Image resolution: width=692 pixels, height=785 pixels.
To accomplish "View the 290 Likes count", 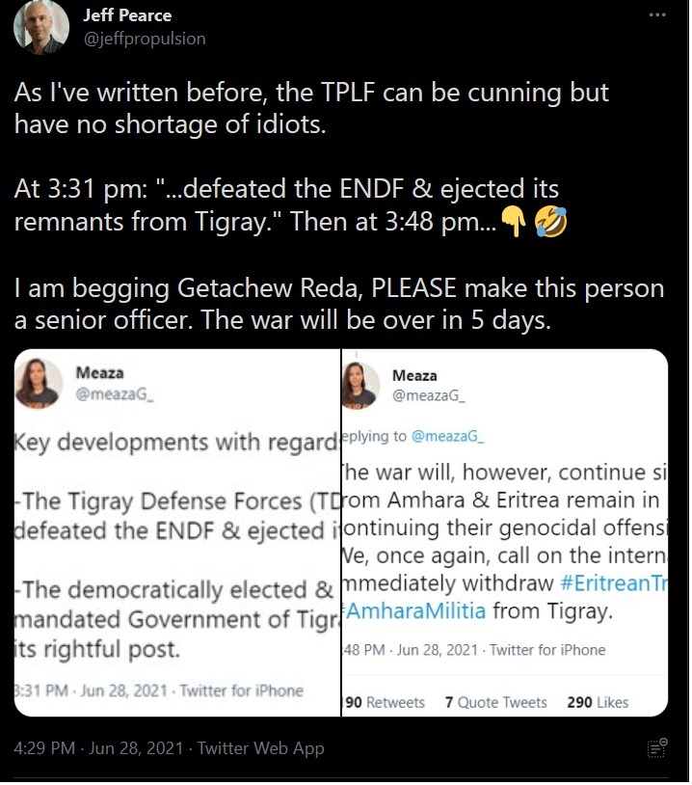I will point(598,702).
